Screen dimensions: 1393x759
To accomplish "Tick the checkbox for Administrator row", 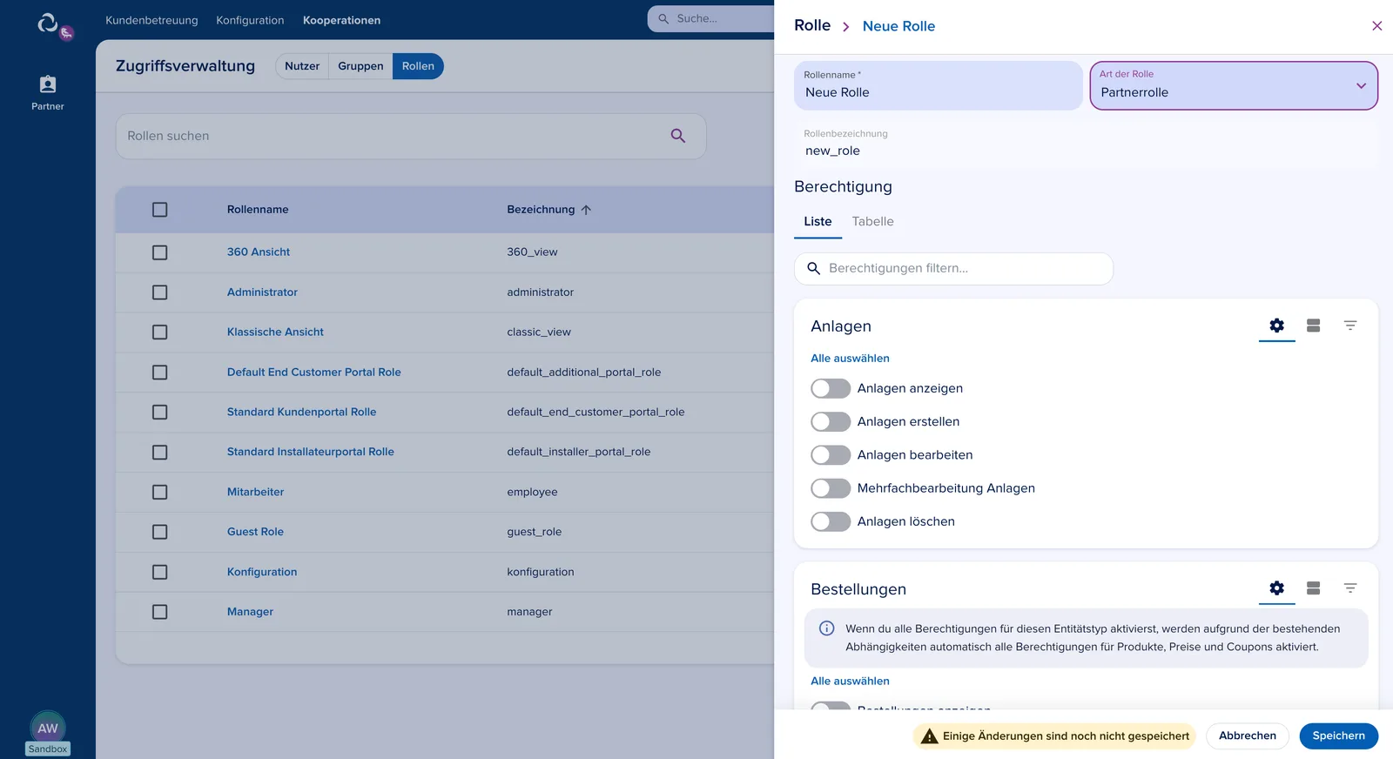I will pos(159,292).
